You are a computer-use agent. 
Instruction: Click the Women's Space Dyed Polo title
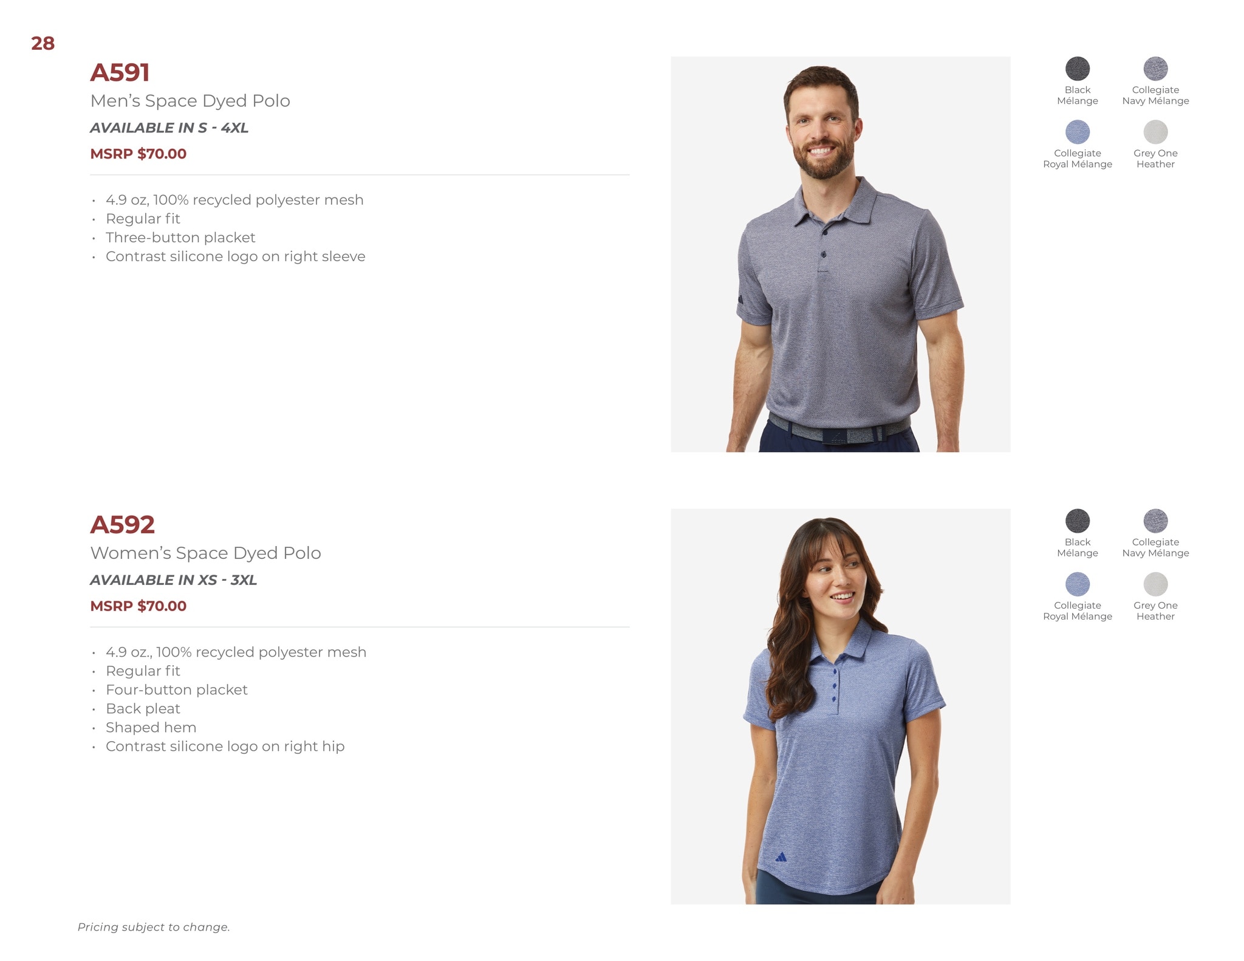[x=205, y=553]
